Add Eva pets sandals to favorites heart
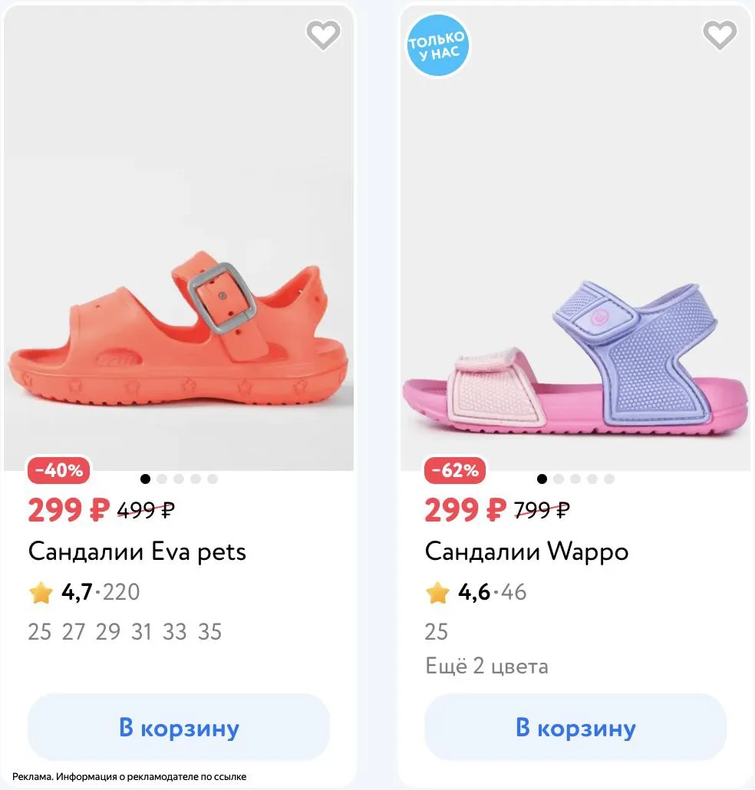 [324, 35]
